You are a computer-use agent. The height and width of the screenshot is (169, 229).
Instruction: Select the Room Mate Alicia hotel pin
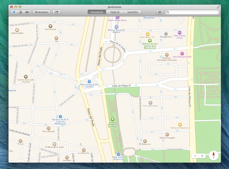point(117,17)
